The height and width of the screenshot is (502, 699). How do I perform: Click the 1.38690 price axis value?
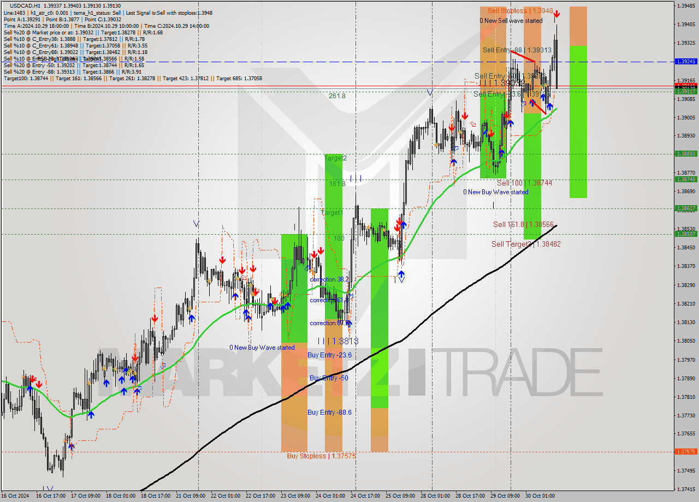point(686,192)
